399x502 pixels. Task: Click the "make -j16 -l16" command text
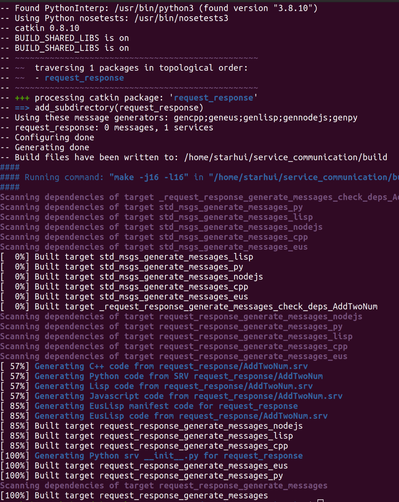point(149,177)
